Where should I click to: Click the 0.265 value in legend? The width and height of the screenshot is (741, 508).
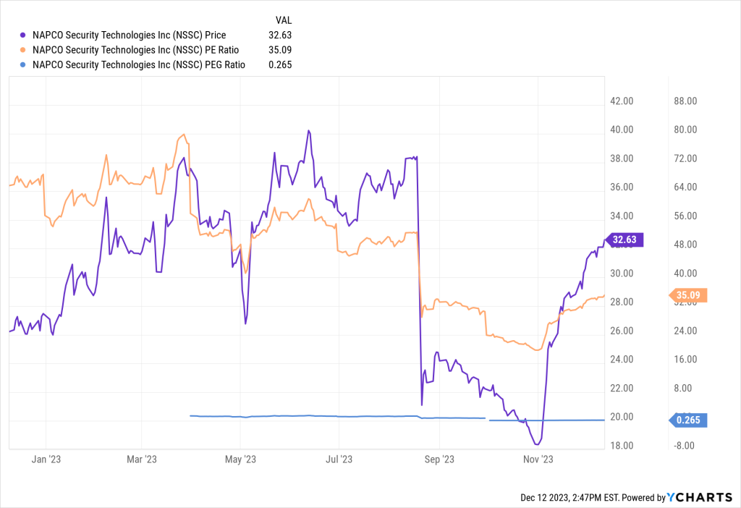(281, 65)
